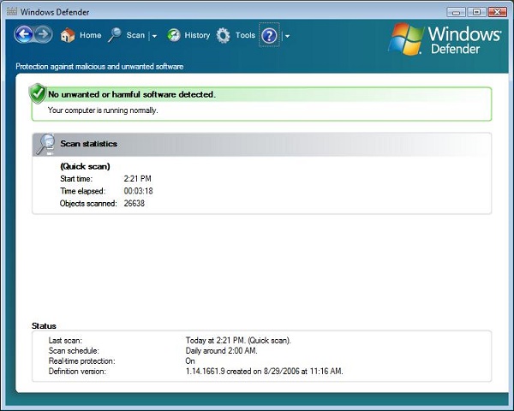Click the History clock icon
Image resolution: width=514 pixels, height=411 pixels.
click(x=174, y=36)
